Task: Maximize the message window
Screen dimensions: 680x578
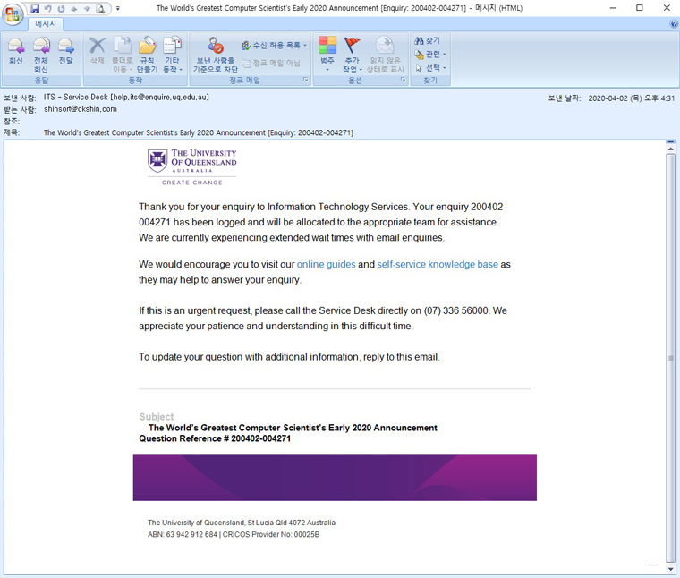Action: click(639, 8)
